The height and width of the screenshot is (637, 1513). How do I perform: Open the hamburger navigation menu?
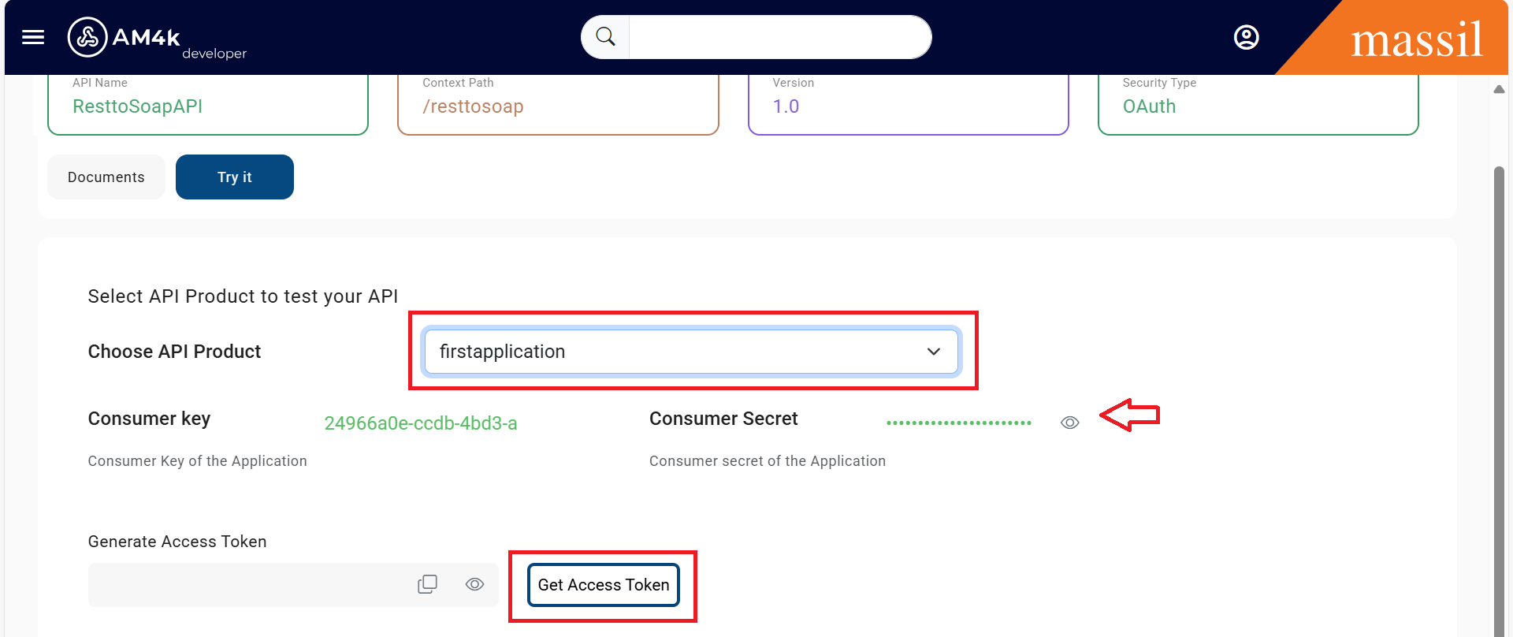[x=33, y=37]
